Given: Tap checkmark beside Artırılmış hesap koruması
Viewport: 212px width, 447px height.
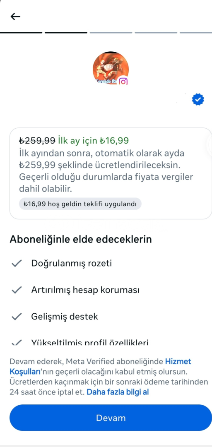Looking at the screenshot, I should (x=17, y=290).
